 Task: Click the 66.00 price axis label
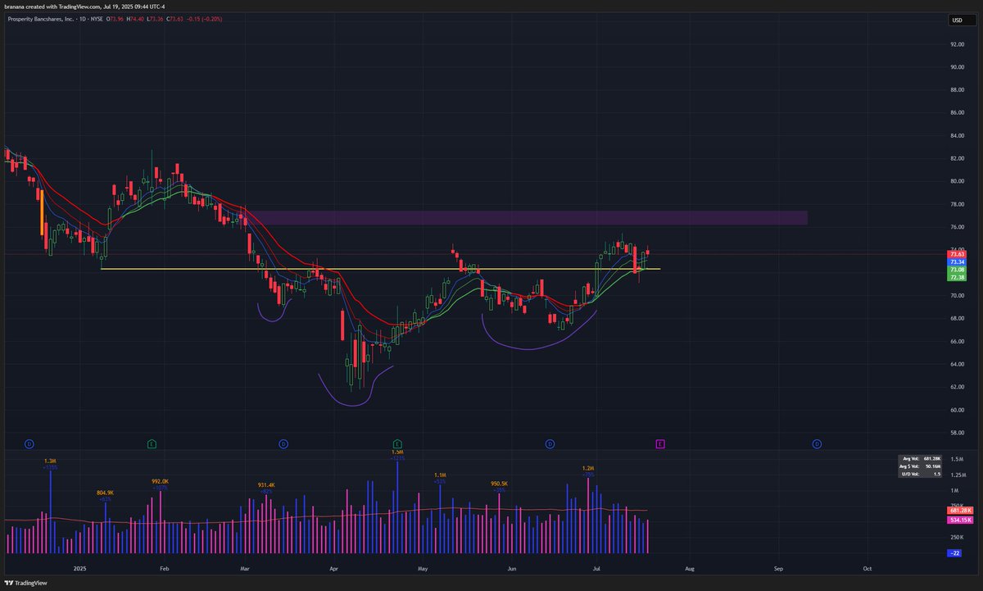pos(957,341)
